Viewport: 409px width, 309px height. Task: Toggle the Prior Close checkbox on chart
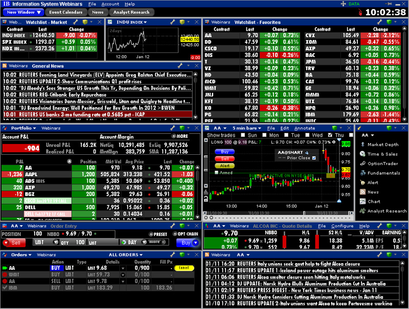(314, 158)
